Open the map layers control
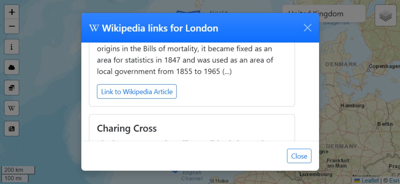400x184 pixels. (x=386, y=16)
